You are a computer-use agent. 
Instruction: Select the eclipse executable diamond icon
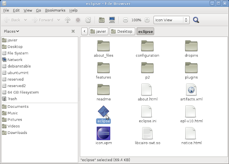[103, 111]
